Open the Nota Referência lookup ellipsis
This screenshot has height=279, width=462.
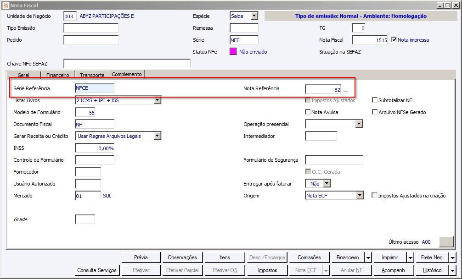click(346, 90)
